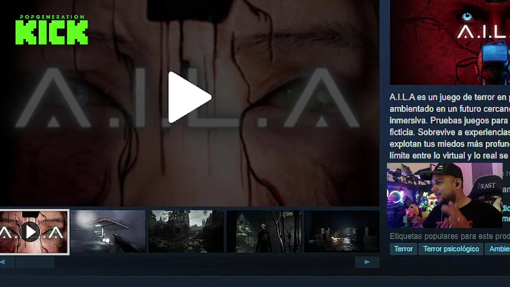The image size is (510, 287).
Task: Click the thumbnail strip scrollbar handle
Action: coord(35,262)
